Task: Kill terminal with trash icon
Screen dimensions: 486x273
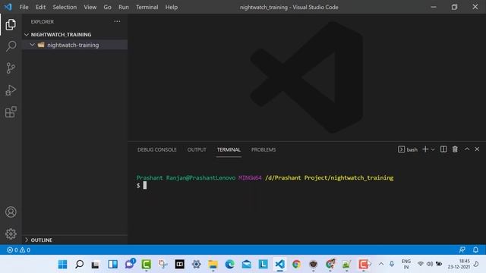Action: 455,149
